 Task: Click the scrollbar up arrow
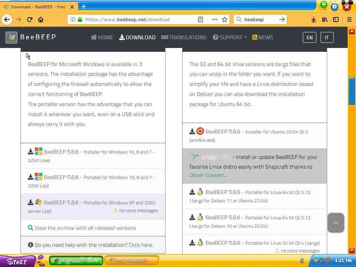coord(352,31)
